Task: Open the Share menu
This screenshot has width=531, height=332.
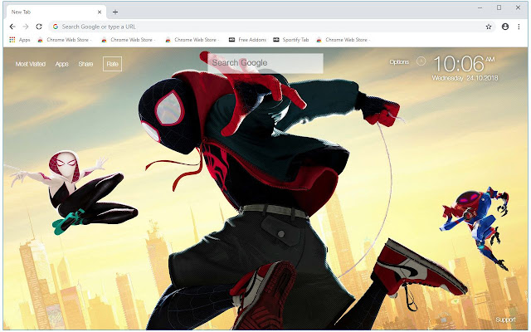Action: coord(85,64)
